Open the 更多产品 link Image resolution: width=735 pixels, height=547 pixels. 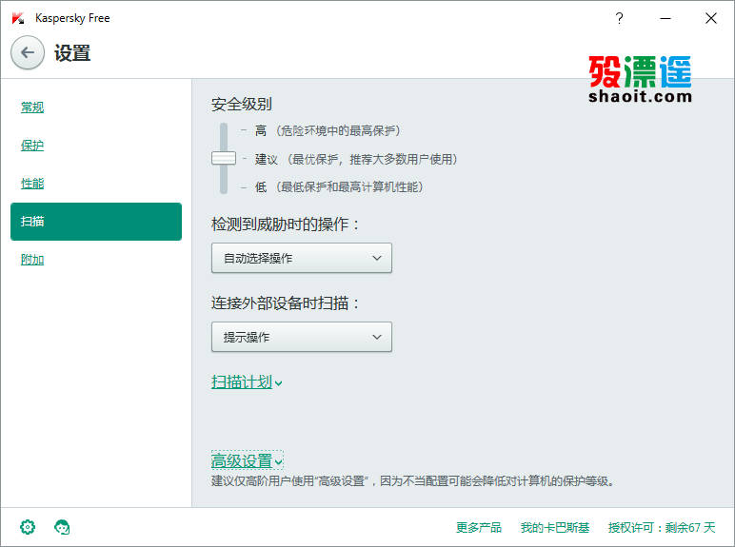click(479, 528)
